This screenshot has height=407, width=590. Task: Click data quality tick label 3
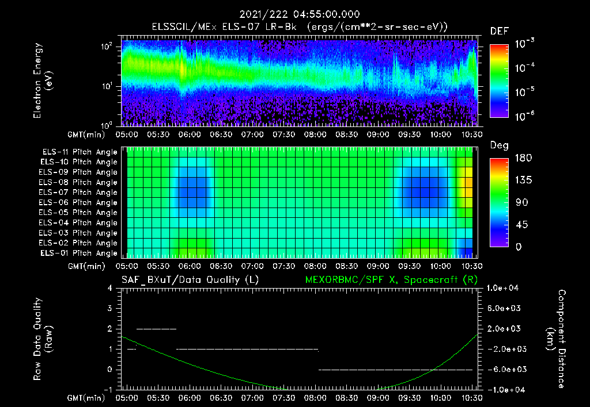tap(109, 308)
